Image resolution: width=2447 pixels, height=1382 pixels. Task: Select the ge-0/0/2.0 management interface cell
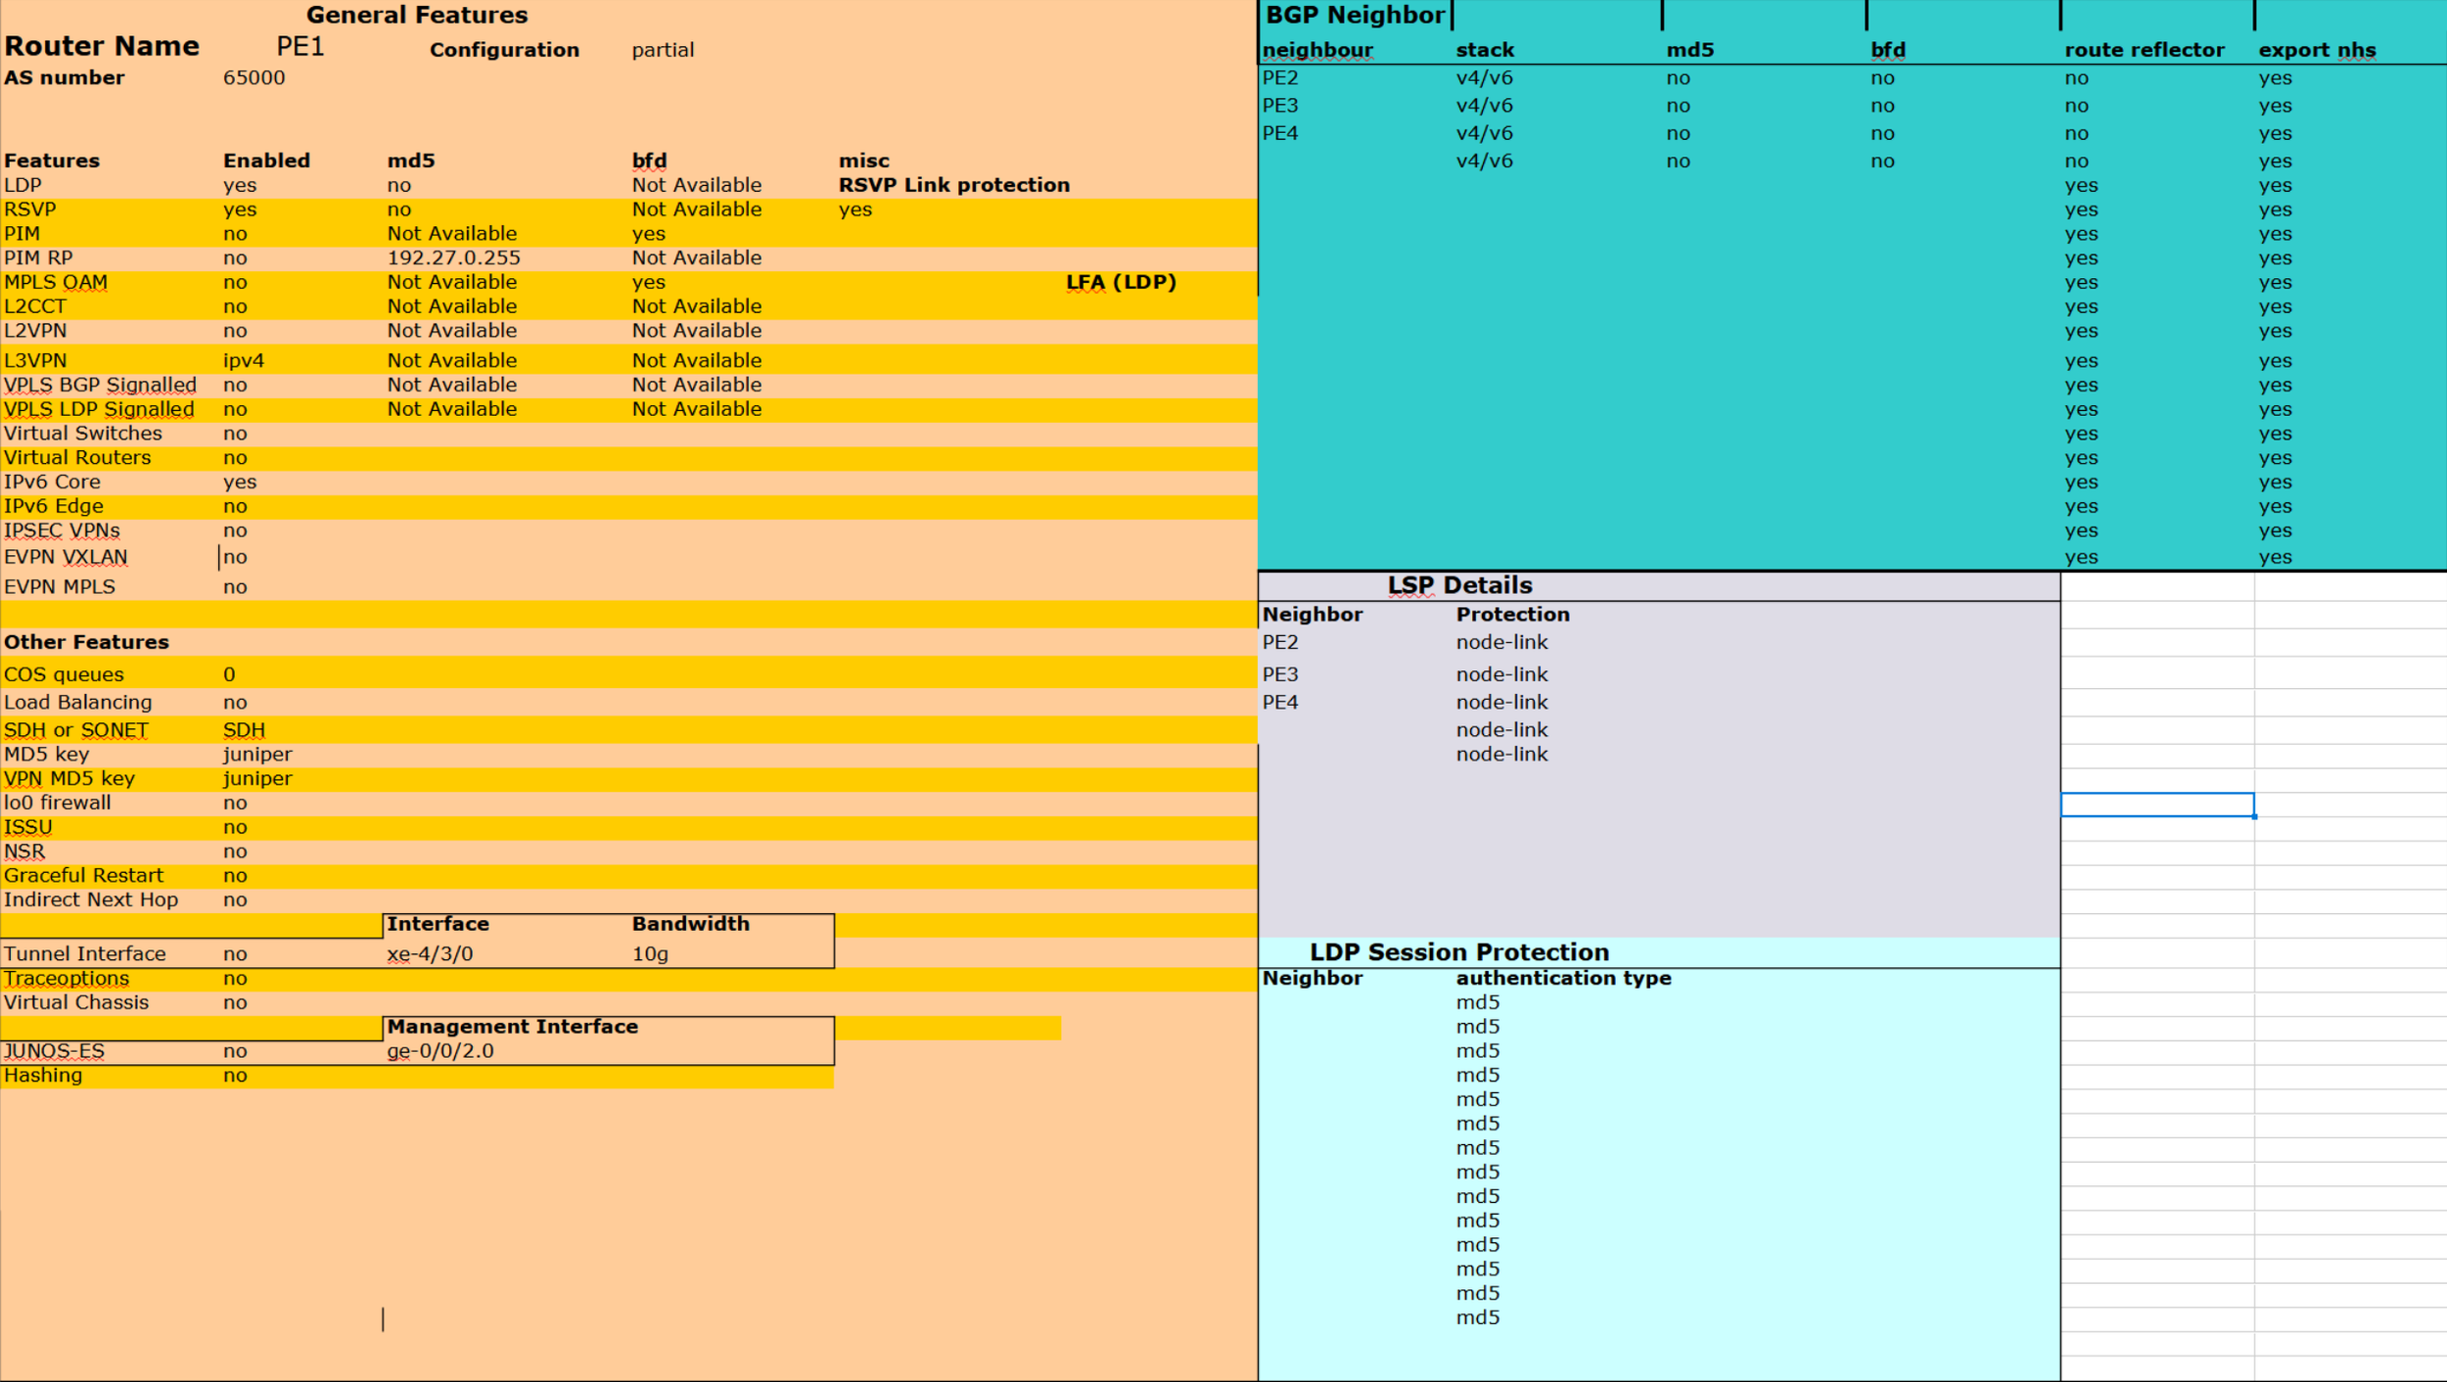pyautogui.click(x=439, y=1051)
